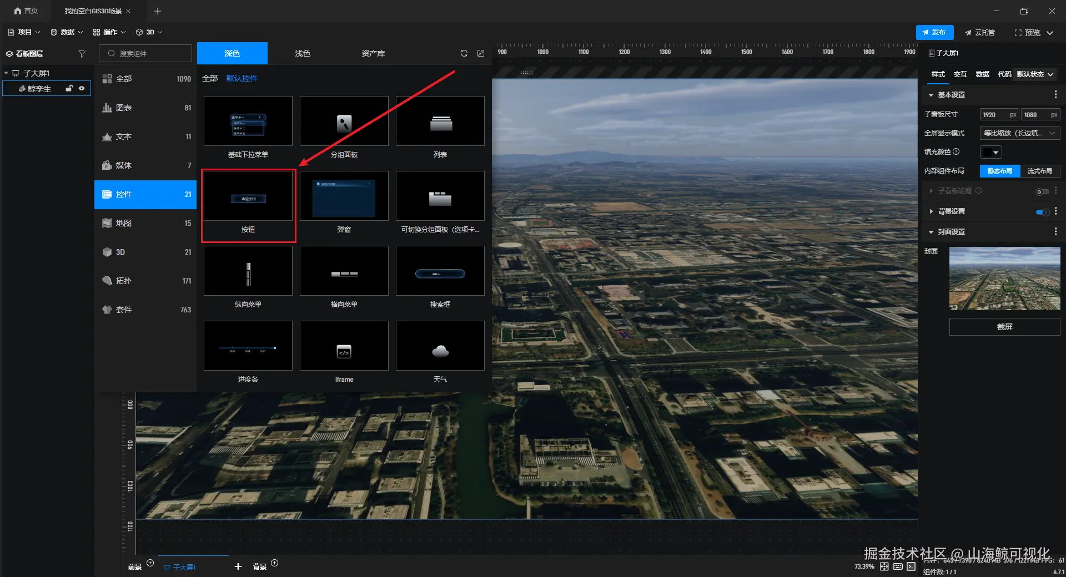Show help for 填充颜色

956,151
